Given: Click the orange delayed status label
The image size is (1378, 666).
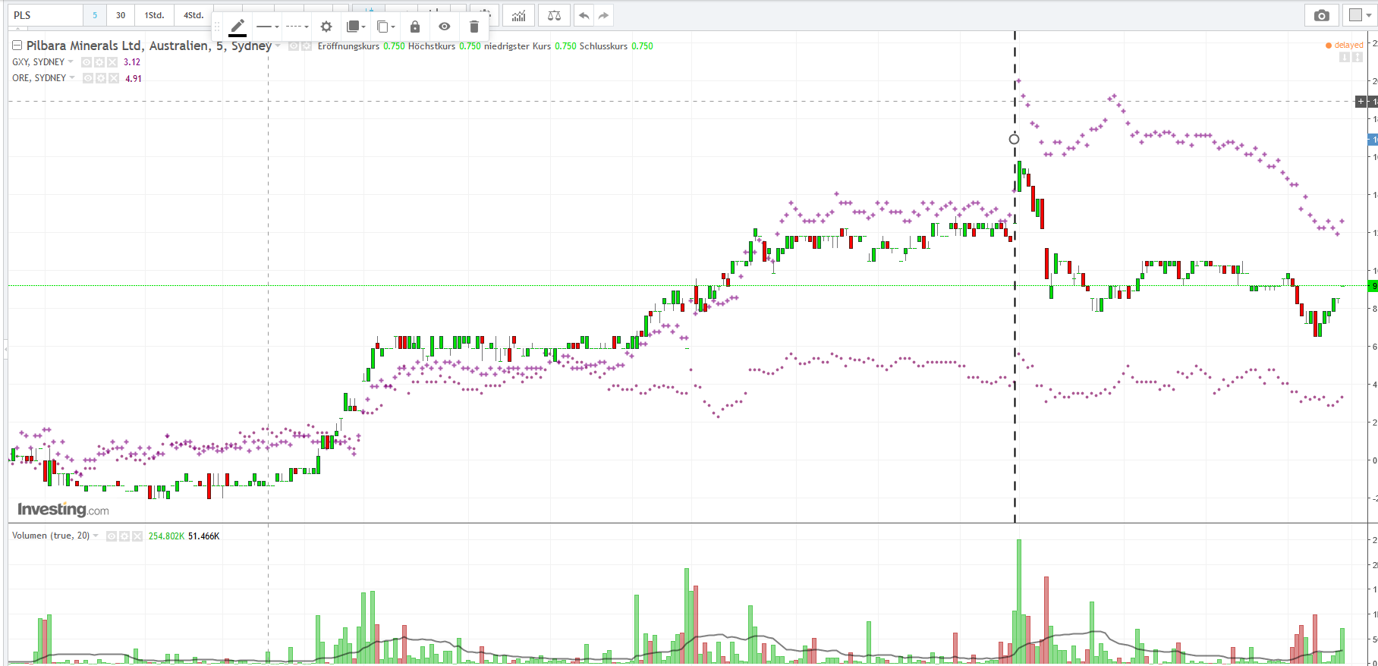Looking at the screenshot, I should [1345, 46].
